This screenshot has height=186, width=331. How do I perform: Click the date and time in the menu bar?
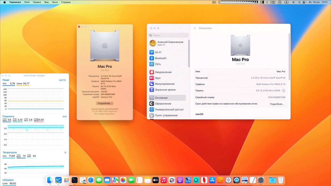pos(318,2)
